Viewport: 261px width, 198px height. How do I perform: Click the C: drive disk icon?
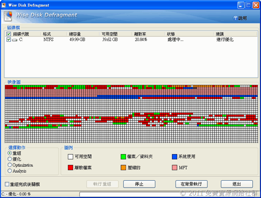point(15,40)
